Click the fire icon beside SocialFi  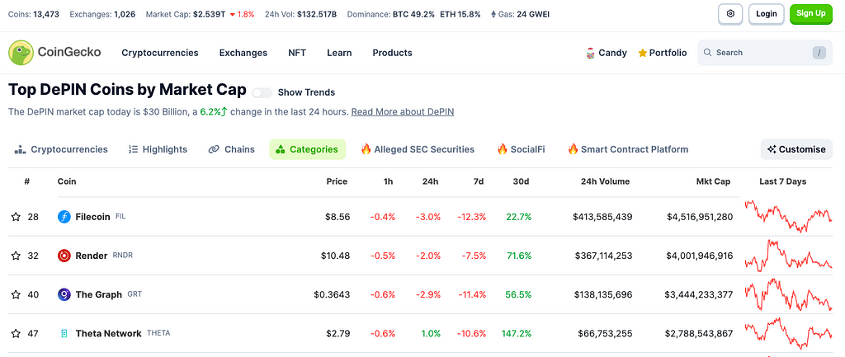pyautogui.click(x=502, y=148)
